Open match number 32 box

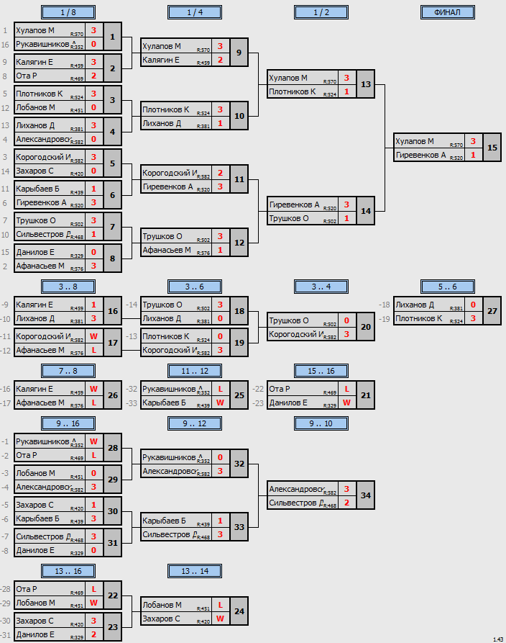pos(239,464)
